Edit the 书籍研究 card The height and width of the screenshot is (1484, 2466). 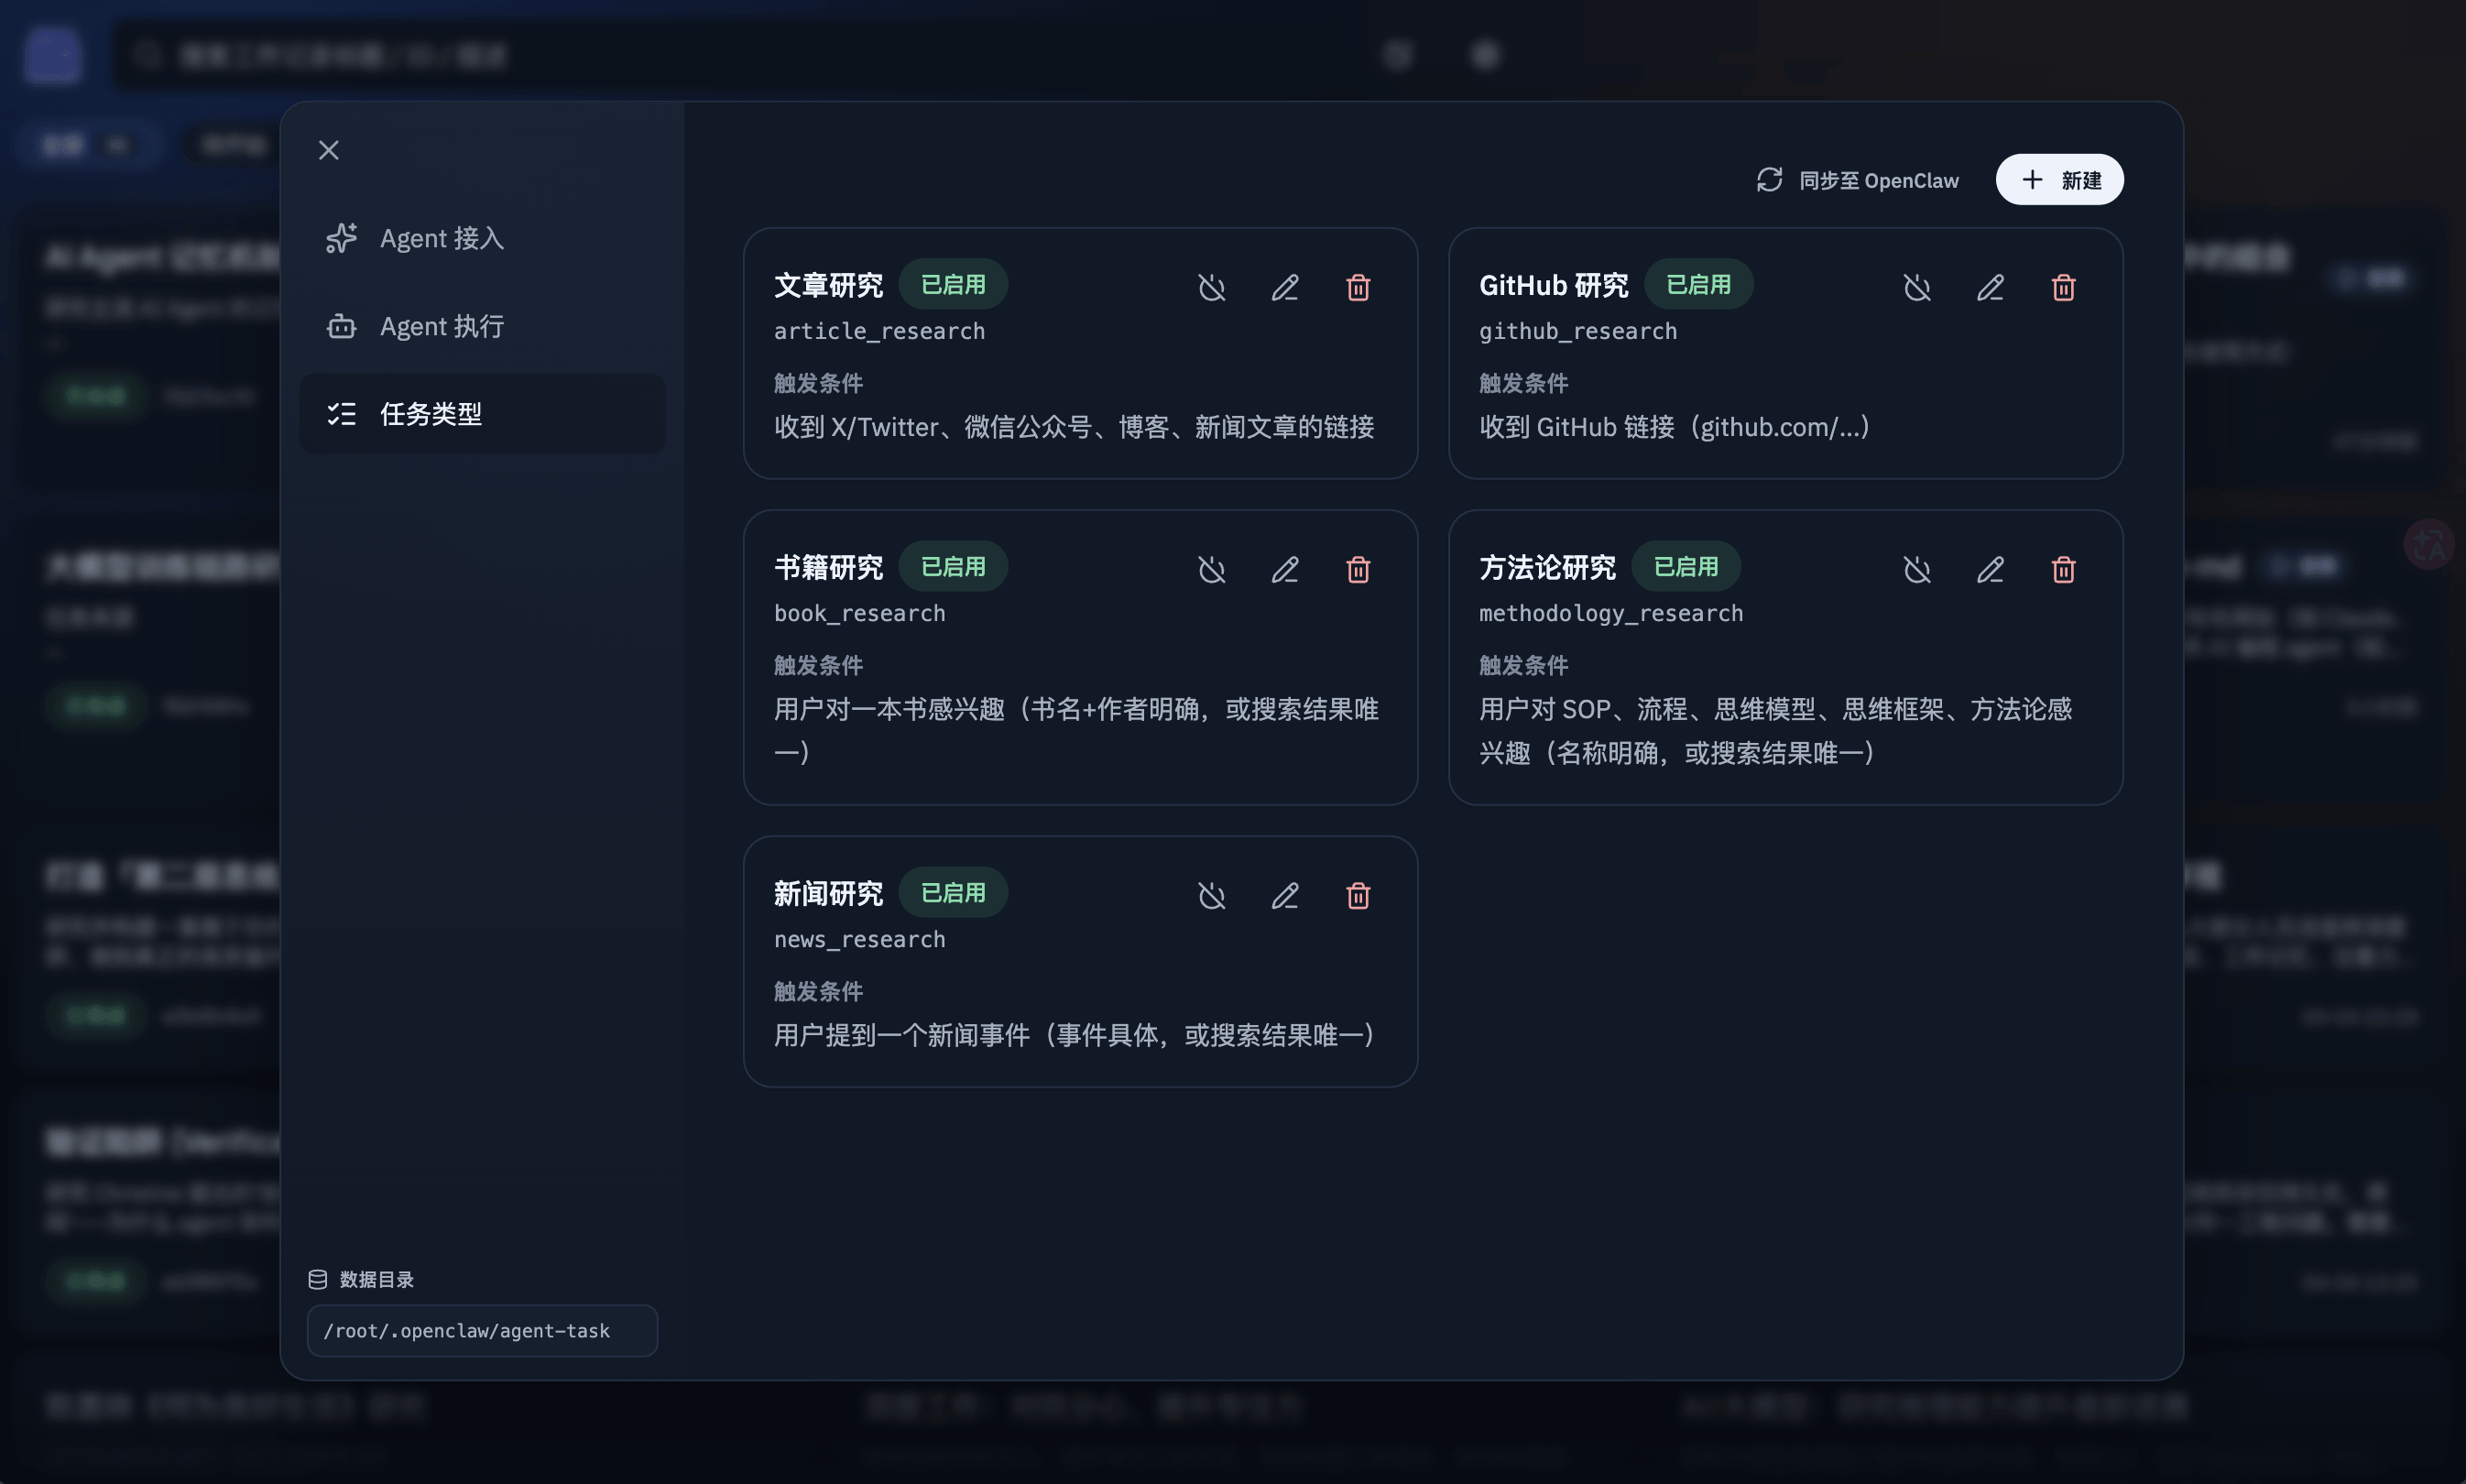click(x=1285, y=570)
